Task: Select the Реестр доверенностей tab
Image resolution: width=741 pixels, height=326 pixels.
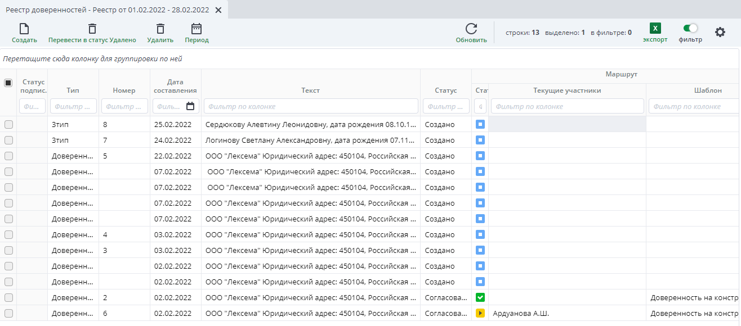Action: [x=107, y=10]
